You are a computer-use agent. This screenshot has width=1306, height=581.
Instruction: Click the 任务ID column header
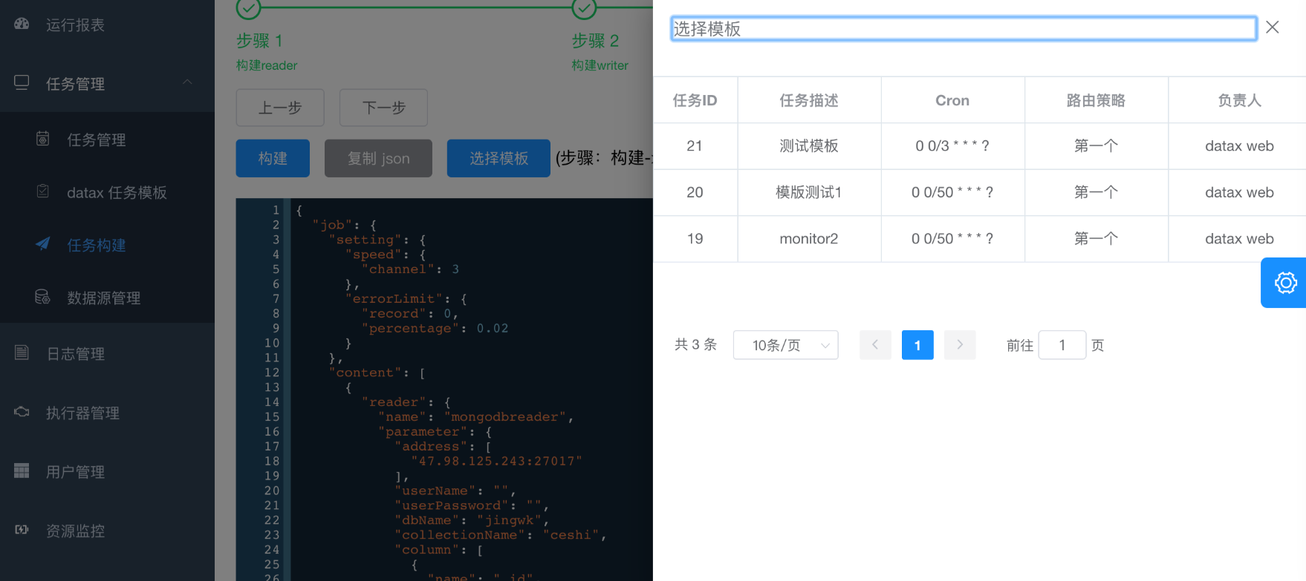tap(695, 100)
